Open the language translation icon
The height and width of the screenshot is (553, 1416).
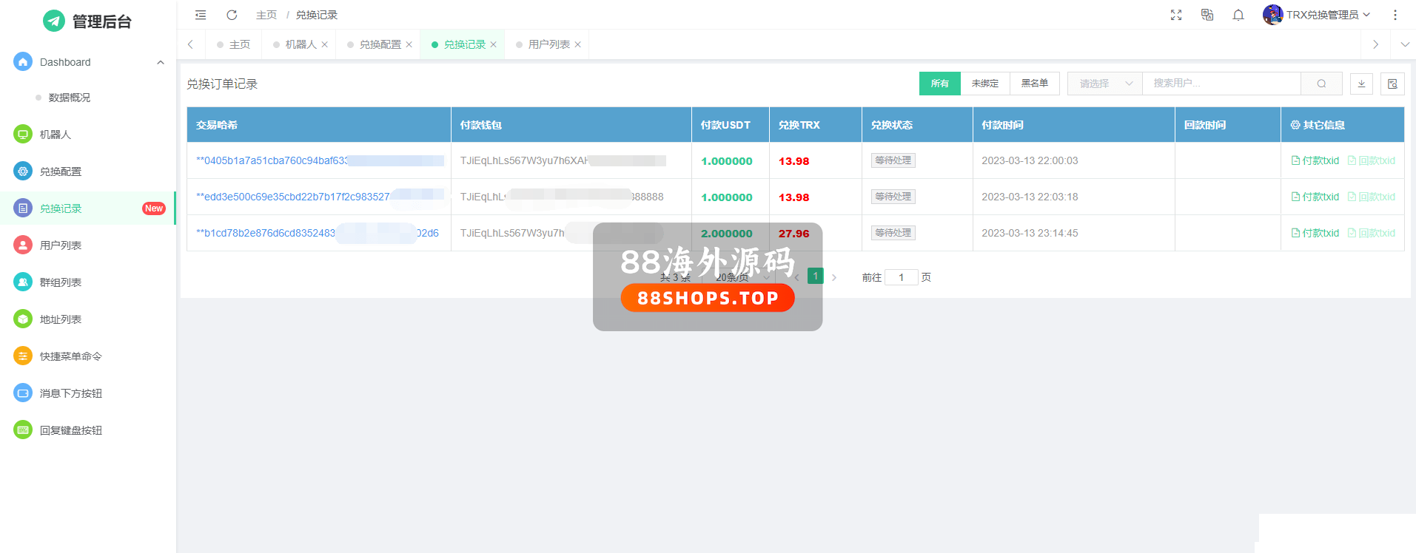tap(1207, 15)
